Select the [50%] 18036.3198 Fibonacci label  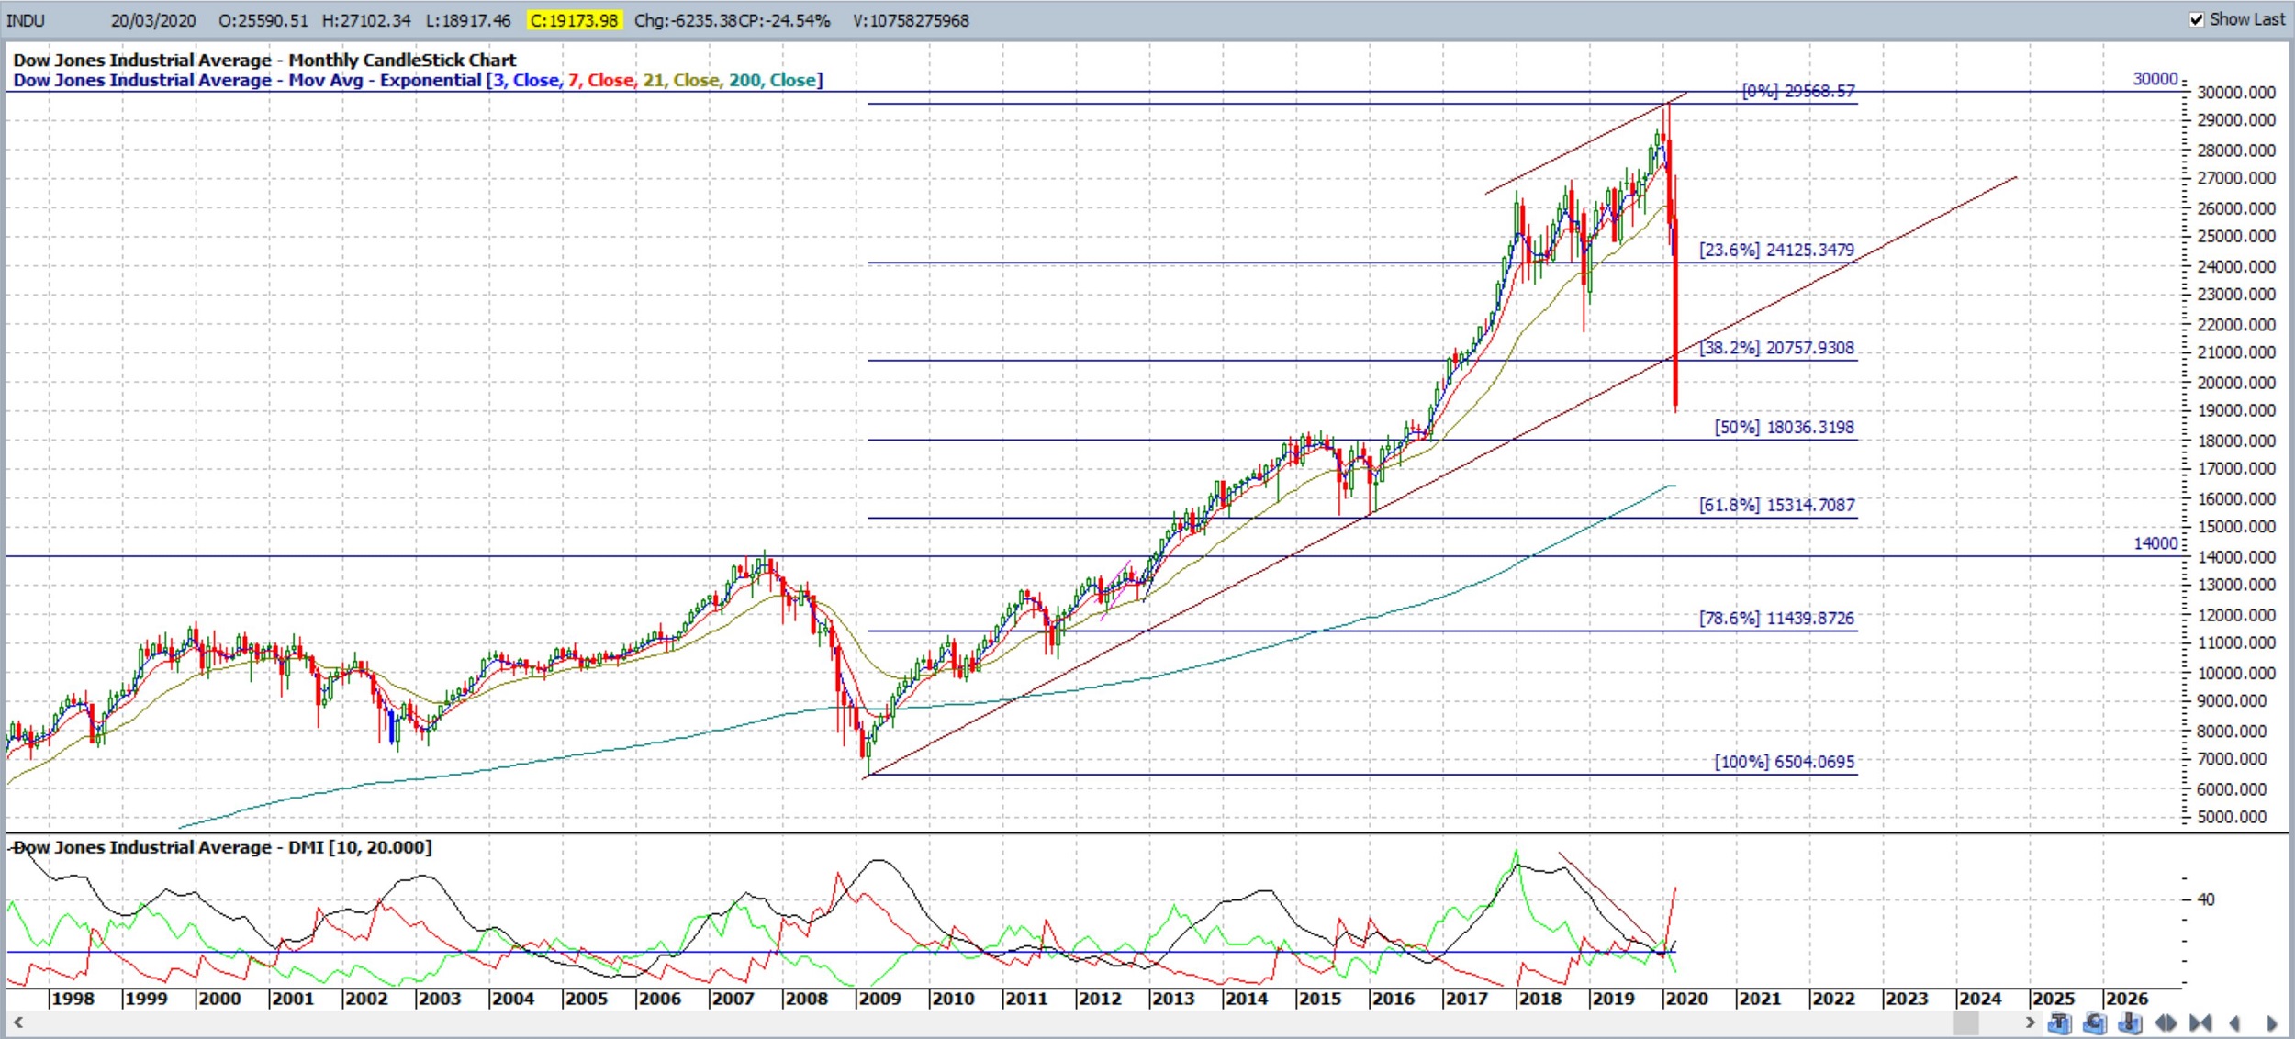point(1784,427)
